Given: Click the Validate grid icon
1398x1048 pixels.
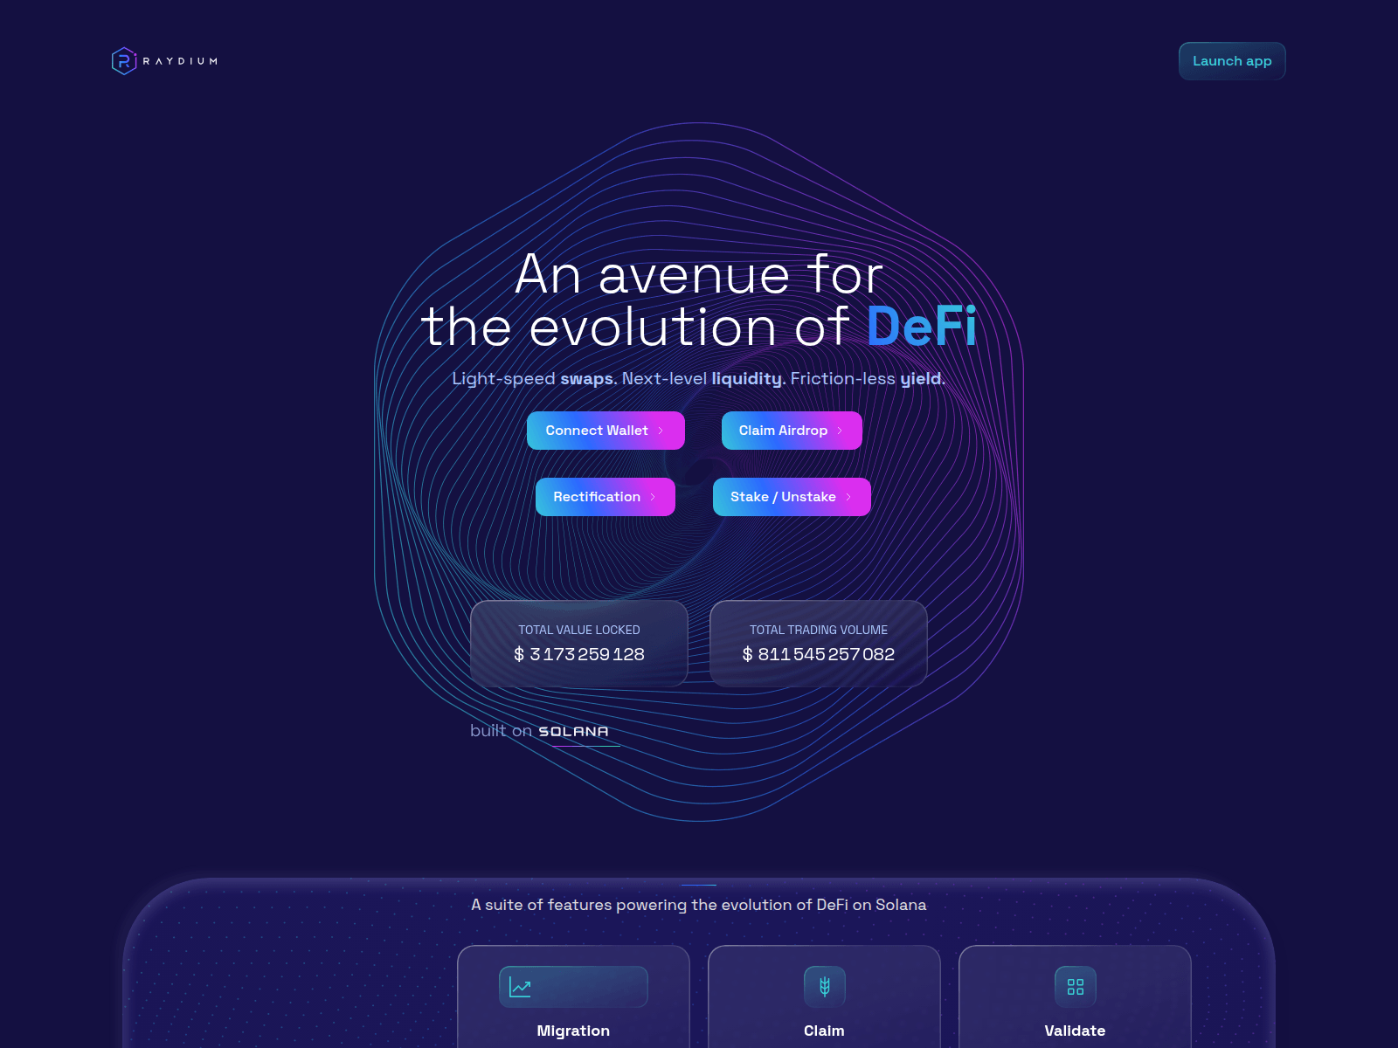Looking at the screenshot, I should click(x=1075, y=987).
